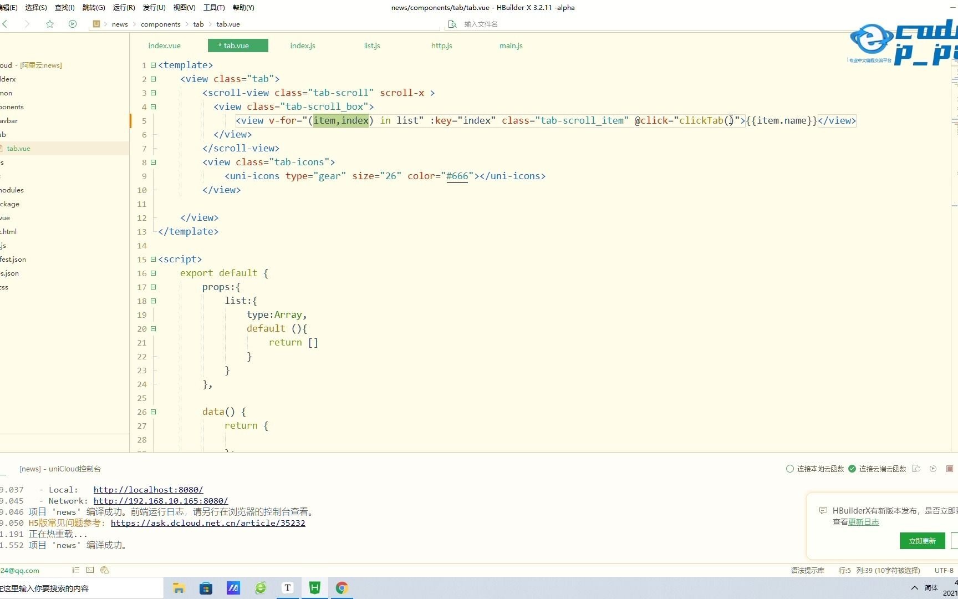
Task: Click the terminal icon in status bar
Action: (90, 570)
